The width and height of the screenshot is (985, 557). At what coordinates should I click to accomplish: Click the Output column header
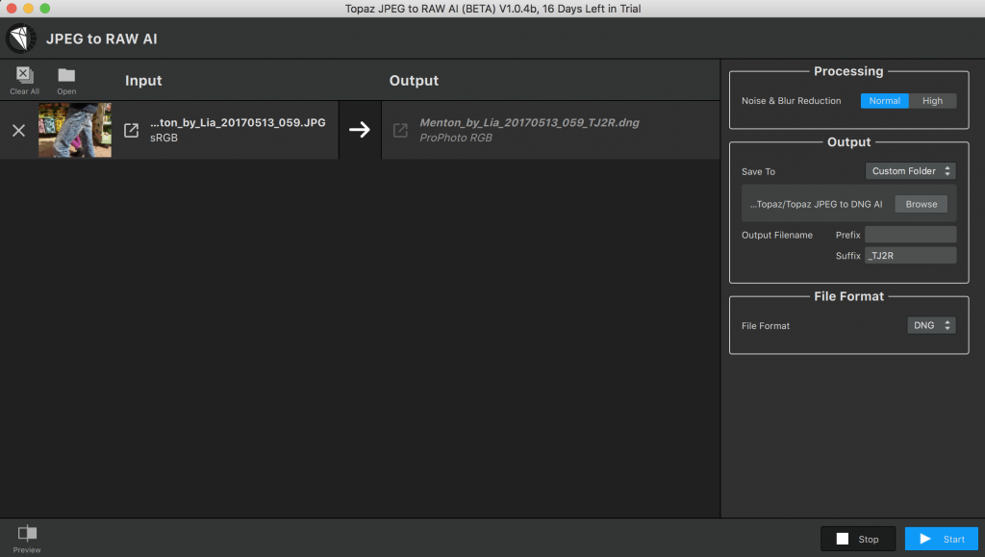point(414,81)
